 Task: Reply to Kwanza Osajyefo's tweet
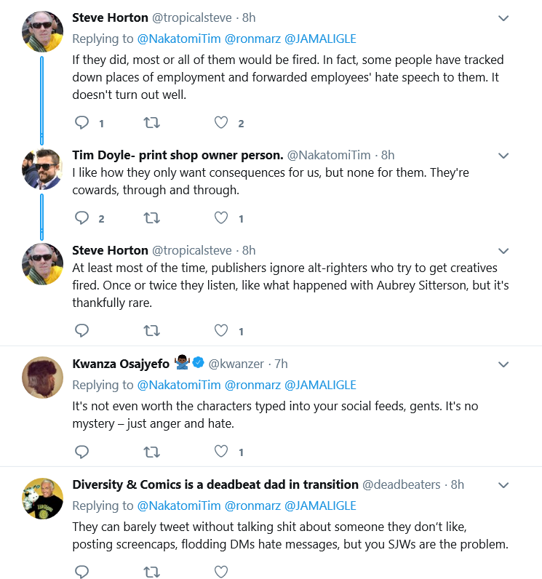(x=81, y=451)
